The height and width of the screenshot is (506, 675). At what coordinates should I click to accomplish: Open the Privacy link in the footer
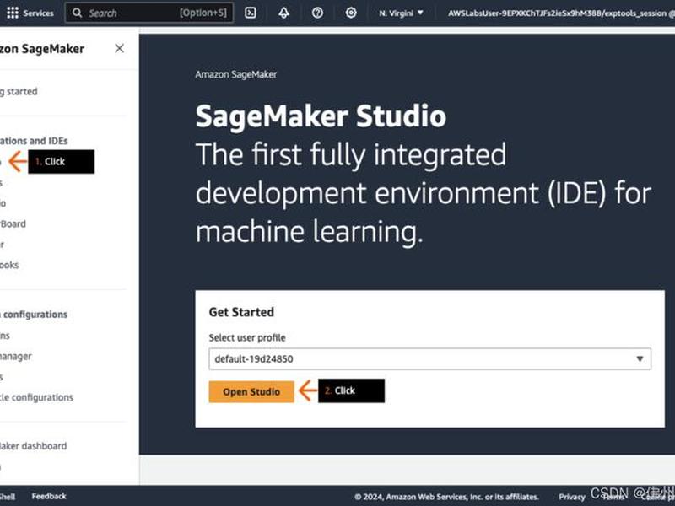click(x=572, y=497)
